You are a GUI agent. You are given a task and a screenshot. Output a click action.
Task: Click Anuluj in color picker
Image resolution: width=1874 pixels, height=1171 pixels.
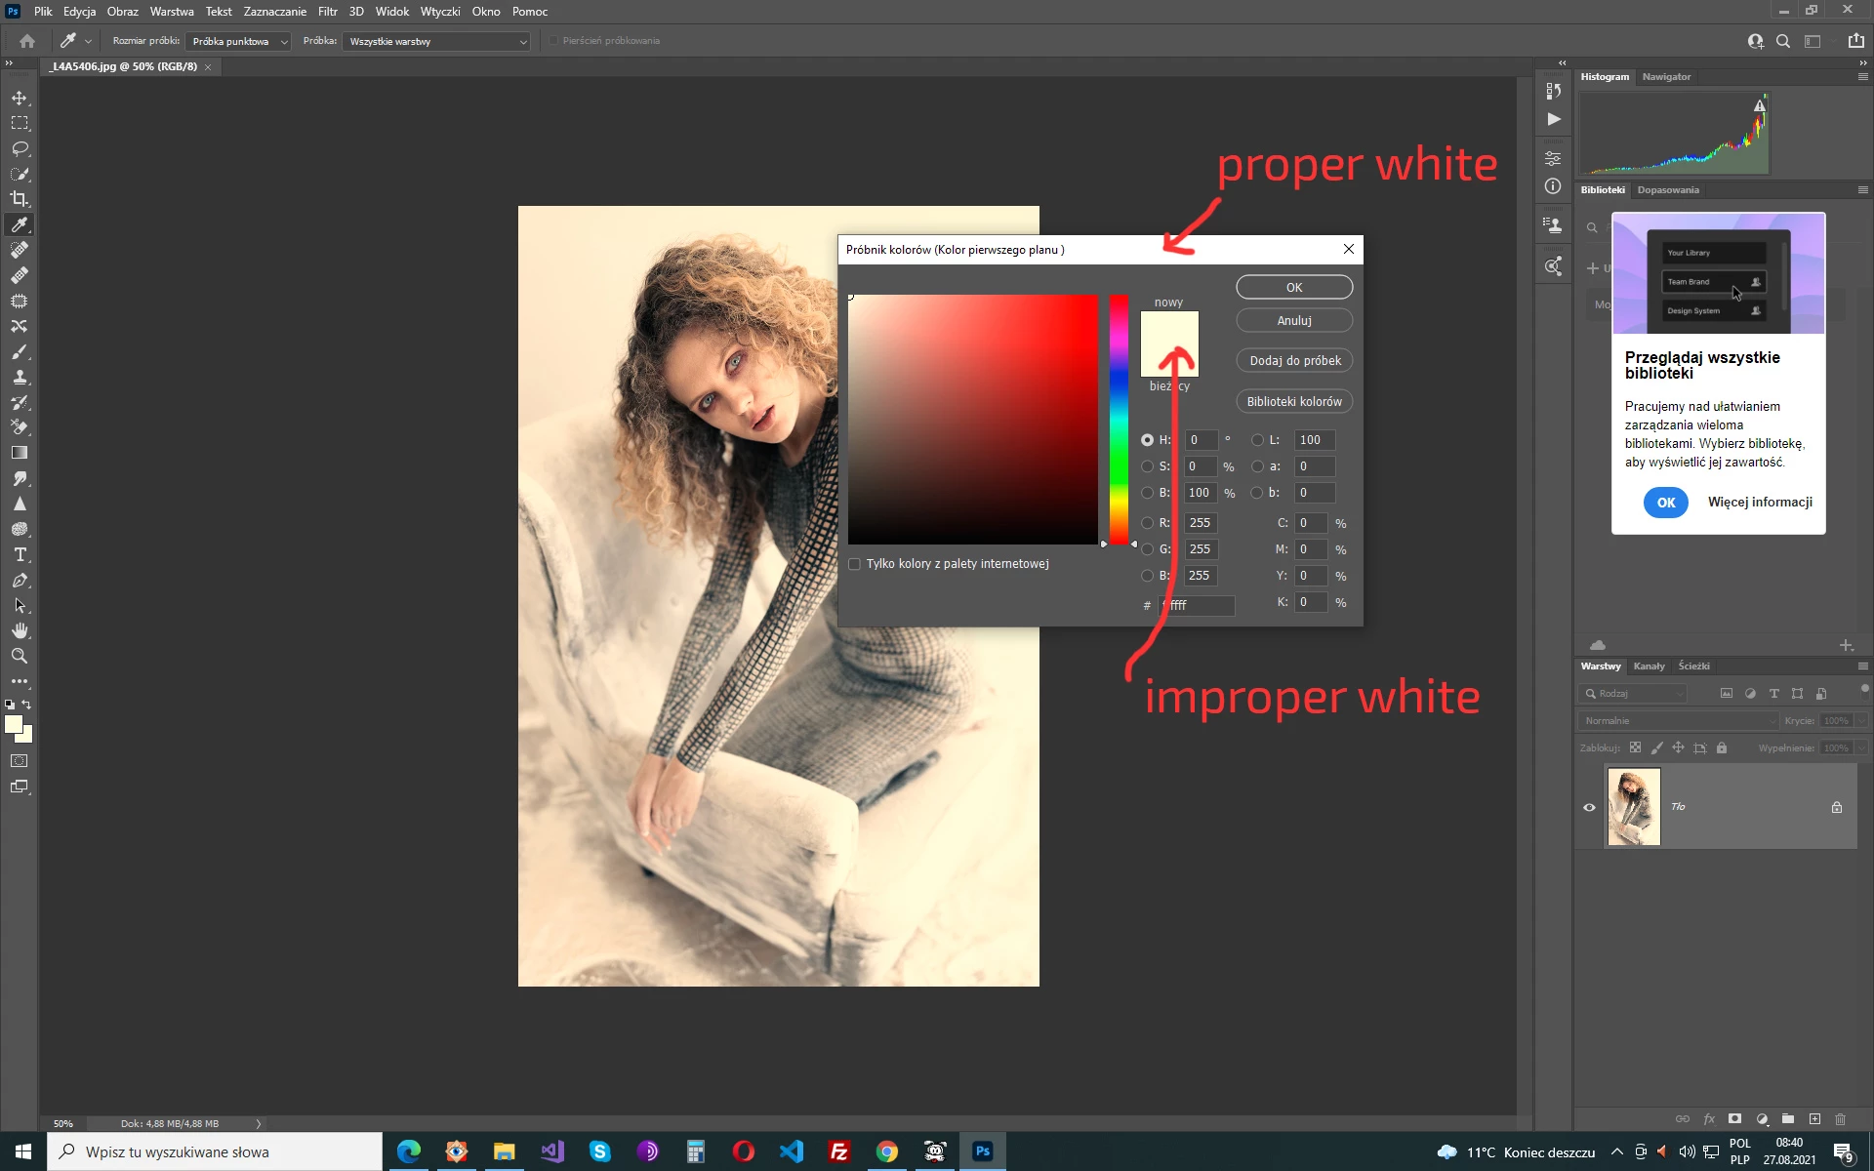coord(1294,320)
